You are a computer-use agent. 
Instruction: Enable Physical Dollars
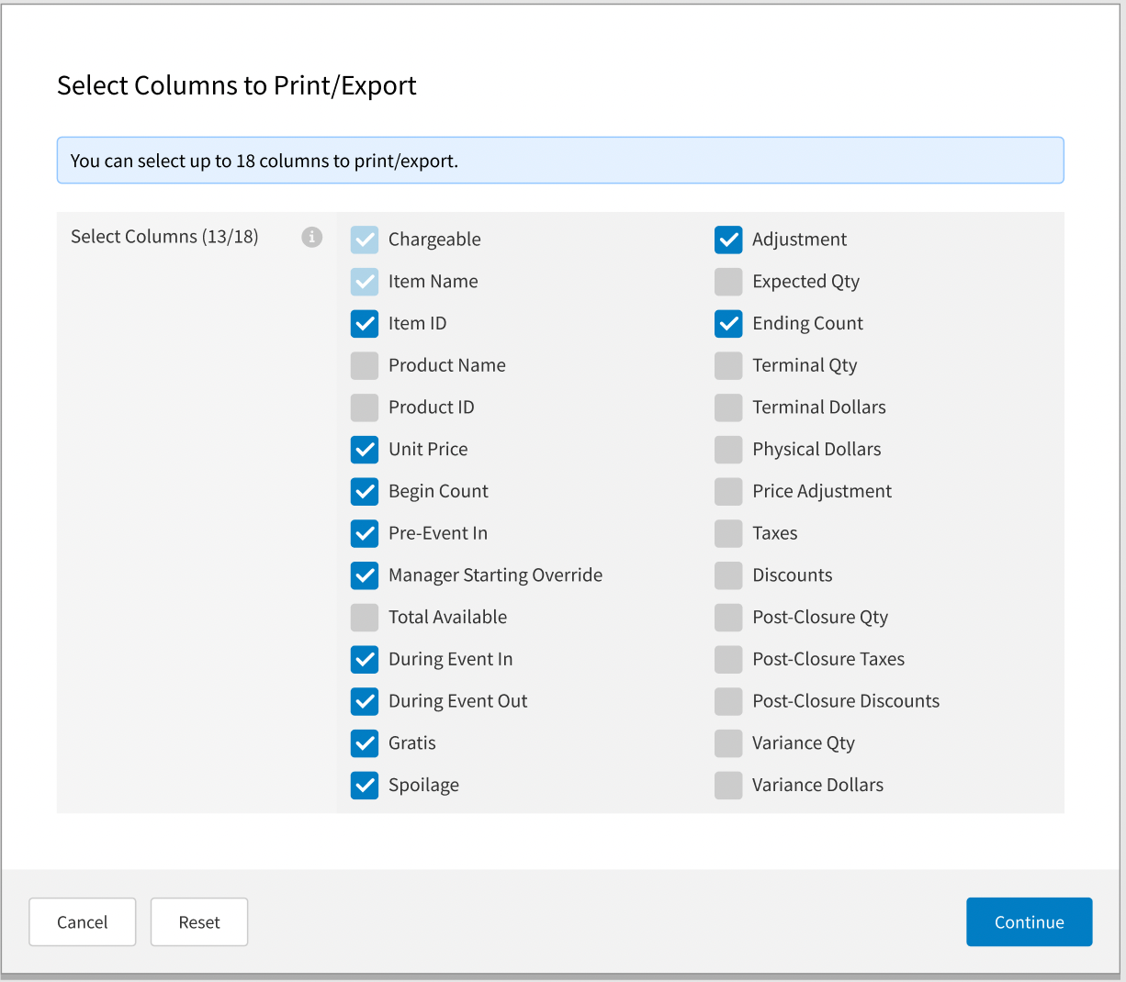pos(728,450)
